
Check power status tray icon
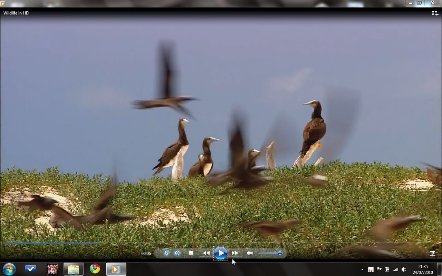coord(387,269)
